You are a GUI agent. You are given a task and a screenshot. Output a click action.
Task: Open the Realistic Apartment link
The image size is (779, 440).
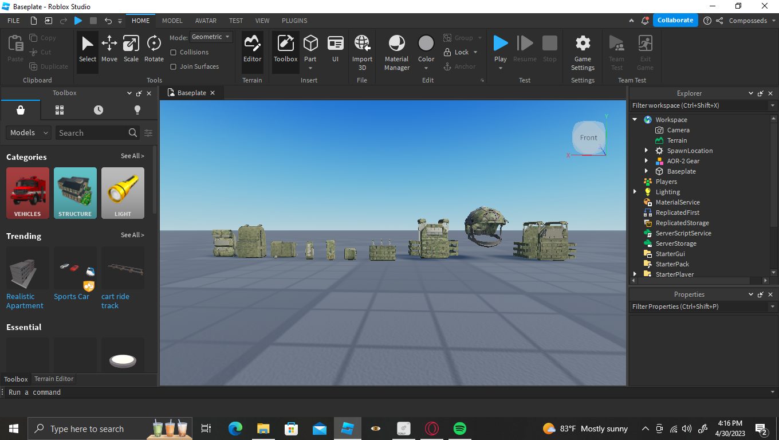click(x=25, y=301)
